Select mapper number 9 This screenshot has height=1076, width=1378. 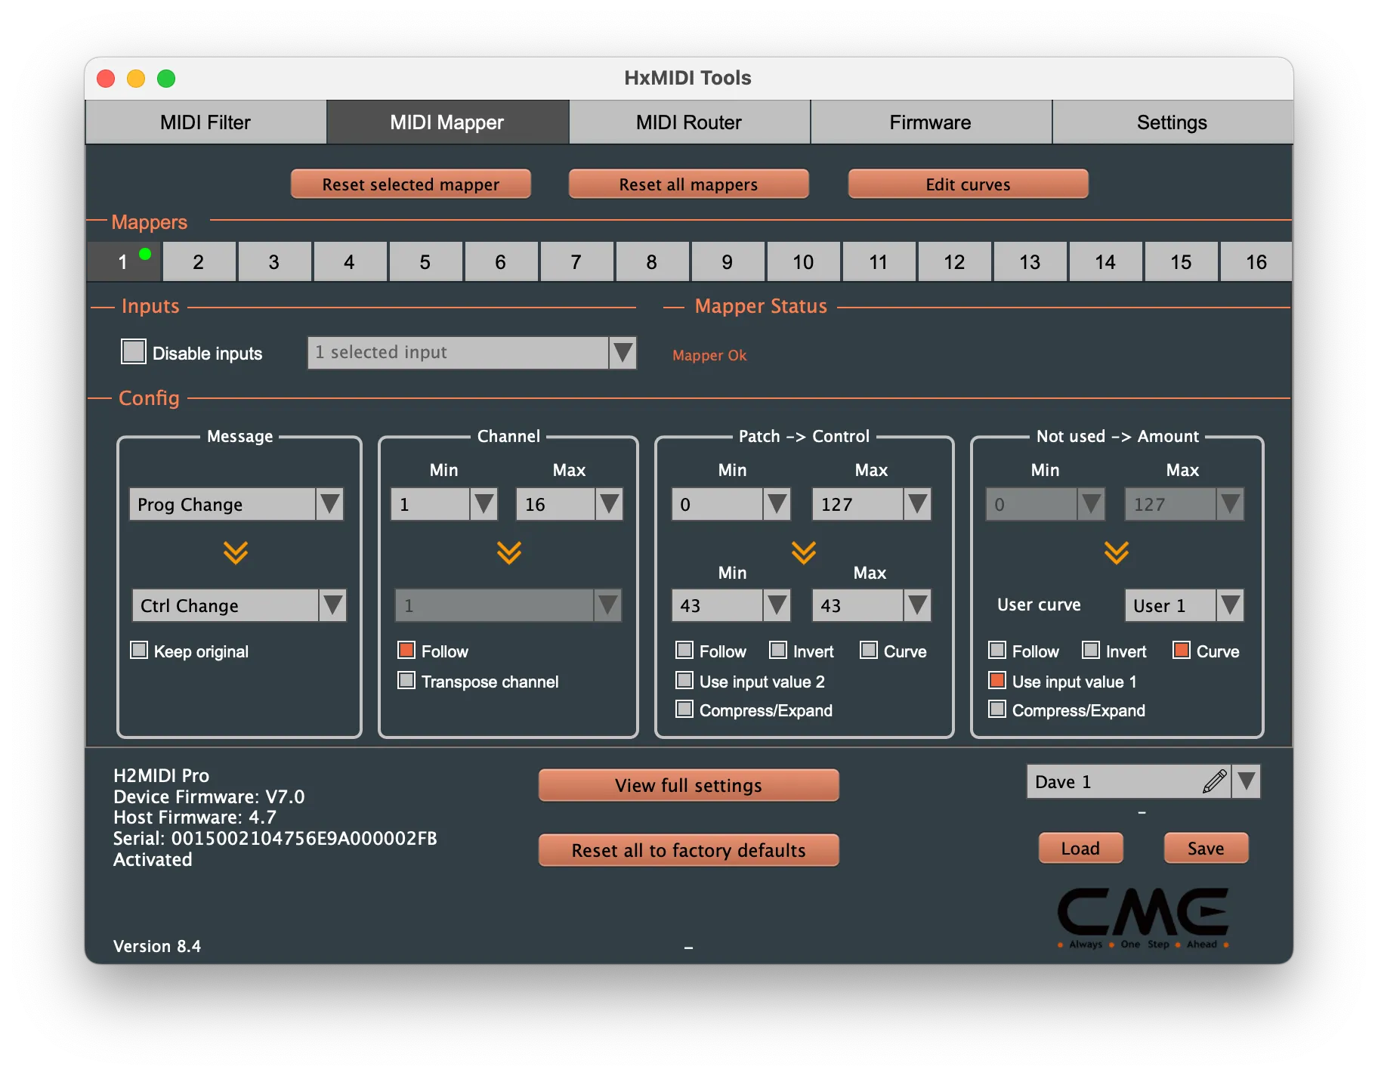point(728,261)
